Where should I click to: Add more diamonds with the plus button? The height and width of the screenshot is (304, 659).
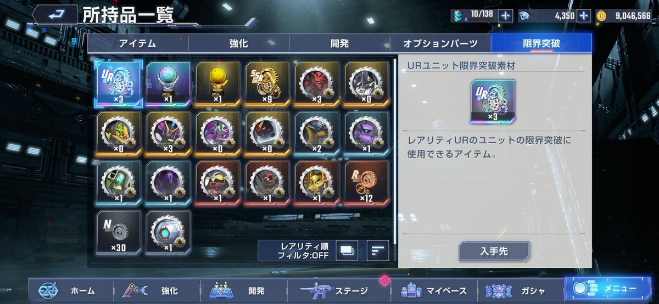[584, 15]
